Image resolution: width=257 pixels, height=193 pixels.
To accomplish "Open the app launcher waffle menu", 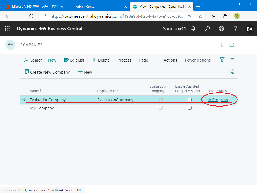I will pyautogui.click(x=7, y=28).
